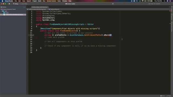Open the Window menu
173x97 pixels.
click(x=65, y=1)
